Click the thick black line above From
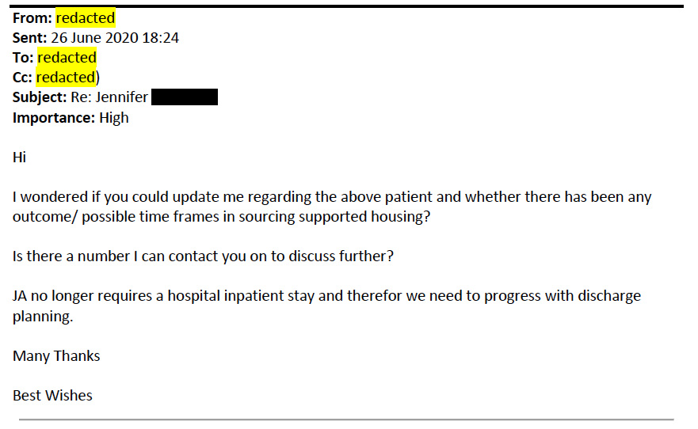The height and width of the screenshot is (429, 698). click(346, 6)
